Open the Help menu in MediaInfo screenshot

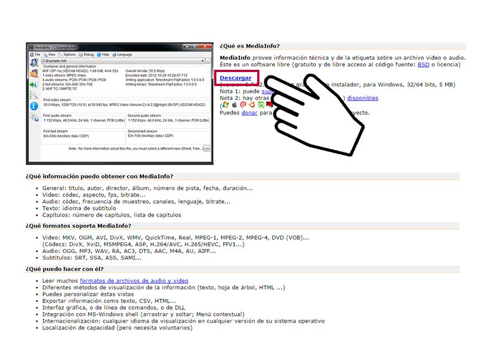(103, 55)
